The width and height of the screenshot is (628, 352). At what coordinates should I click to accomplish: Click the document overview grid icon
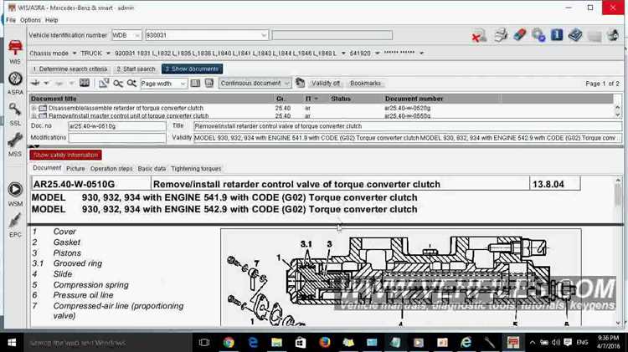[x=85, y=83]
